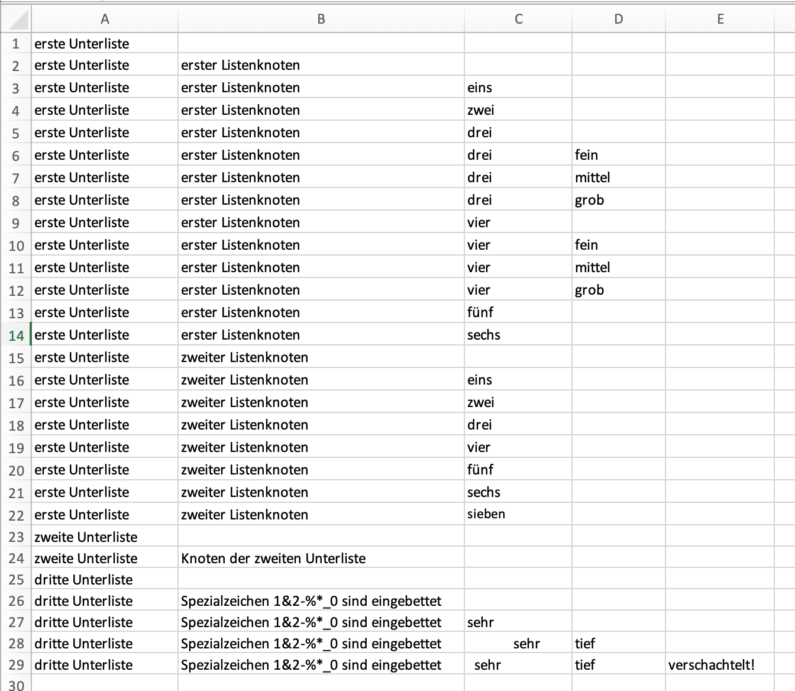The width and height of the screenshot is (795, 691).
Task: Click cell C19 containing 'vier'
Action: 518,447
